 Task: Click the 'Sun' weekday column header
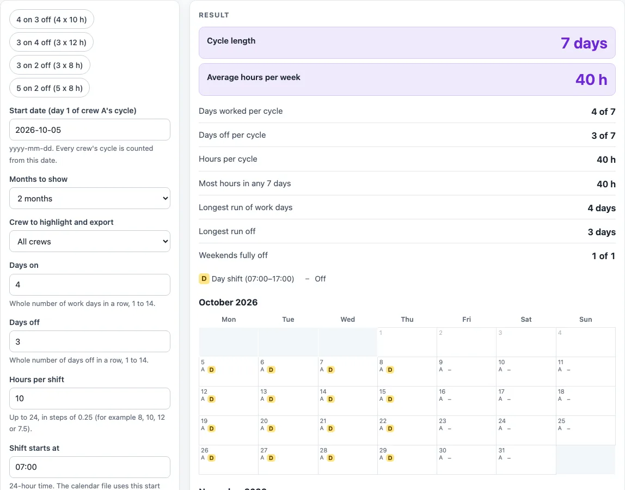[586, 320]
